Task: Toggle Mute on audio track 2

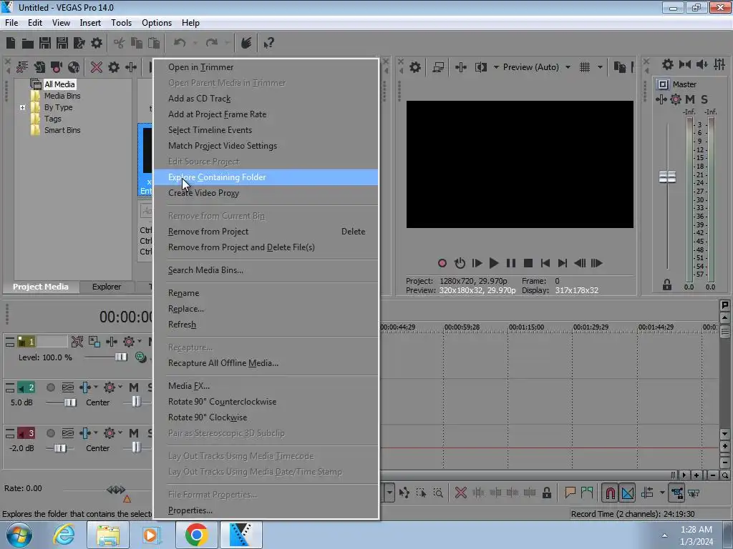Action: [x=134, y=387]
